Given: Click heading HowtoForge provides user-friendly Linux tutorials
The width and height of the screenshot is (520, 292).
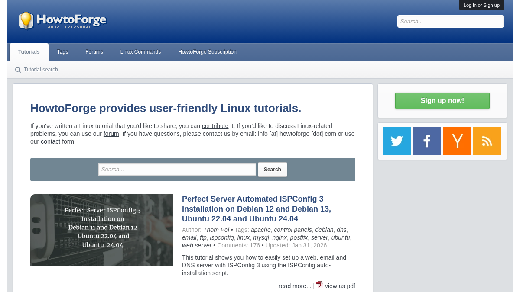Looking at the screenshot, I should pyautogui.click(x=166, y=108).
